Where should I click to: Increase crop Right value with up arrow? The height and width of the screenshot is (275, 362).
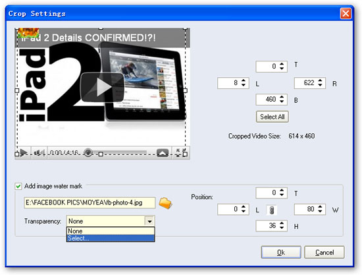tap(320, 80)
